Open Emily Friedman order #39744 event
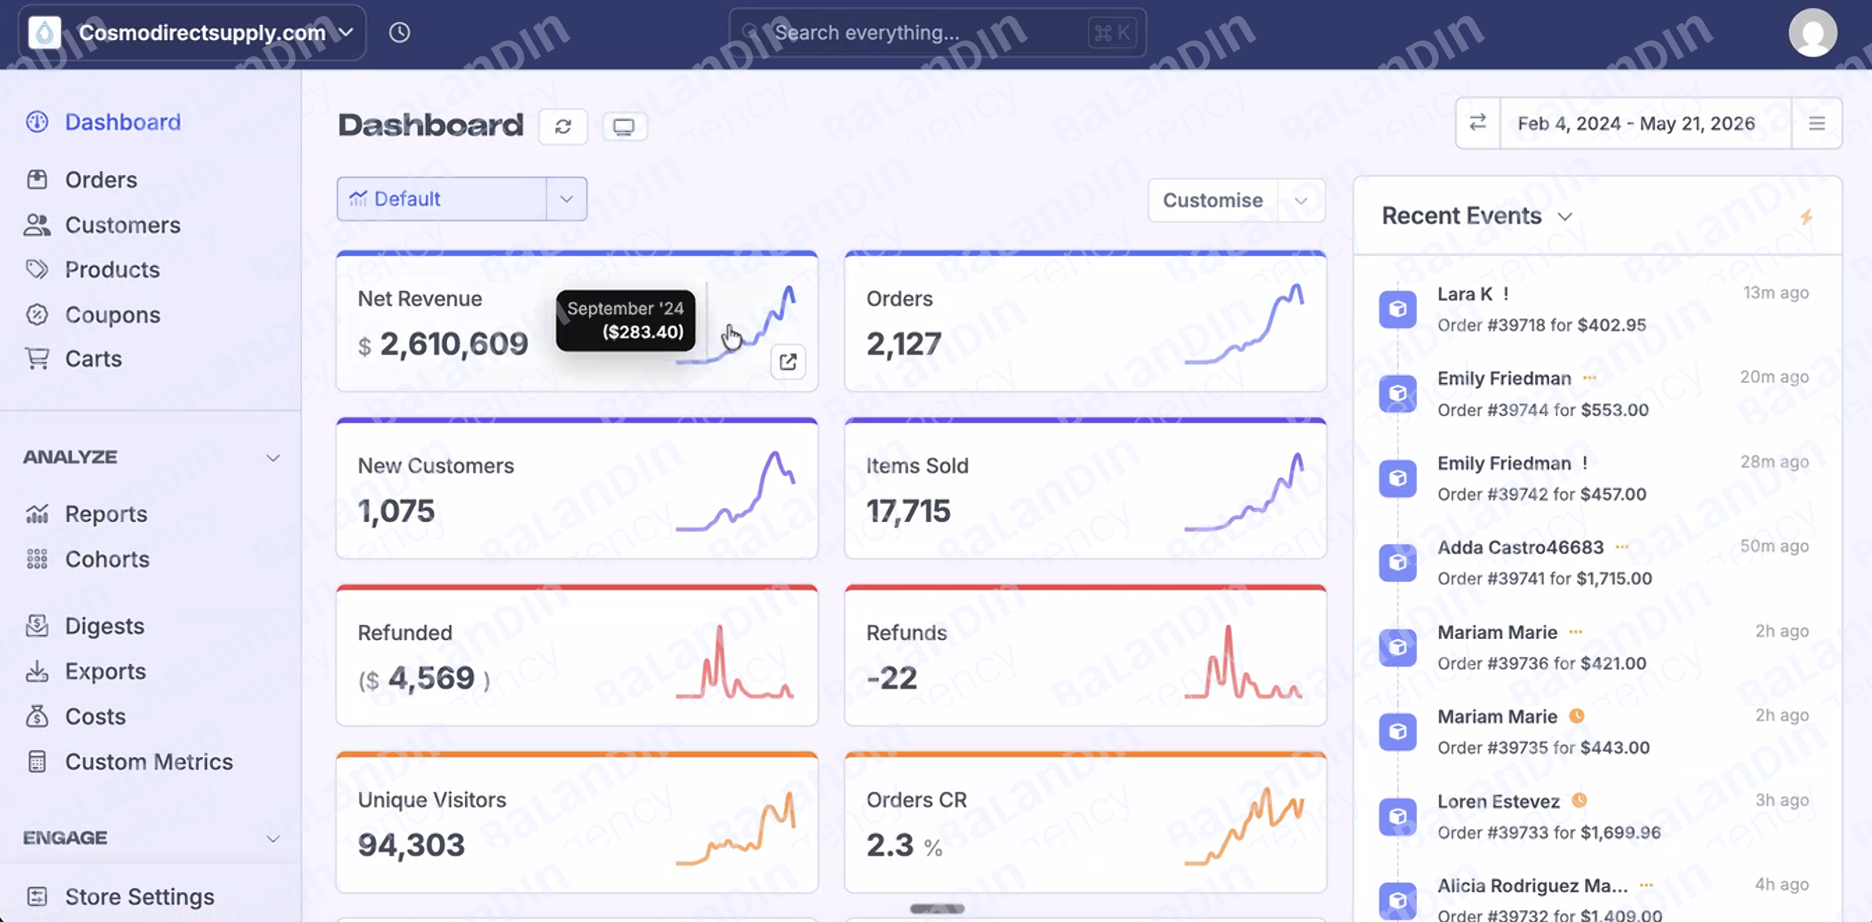Viewport: 1872px width, 922px height. (1595, 393)
